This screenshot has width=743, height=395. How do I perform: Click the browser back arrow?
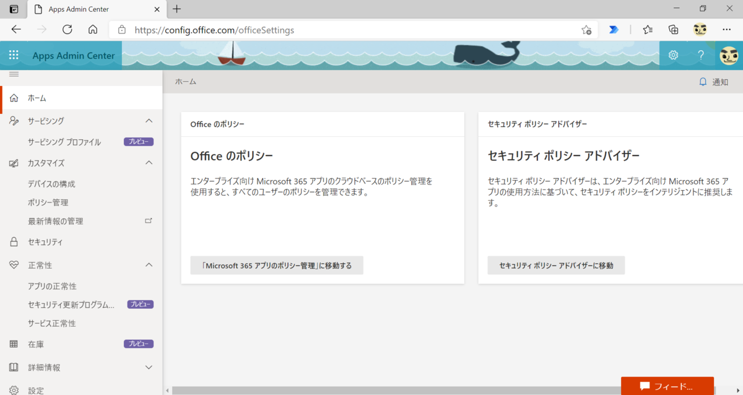[x=16, y=29]
